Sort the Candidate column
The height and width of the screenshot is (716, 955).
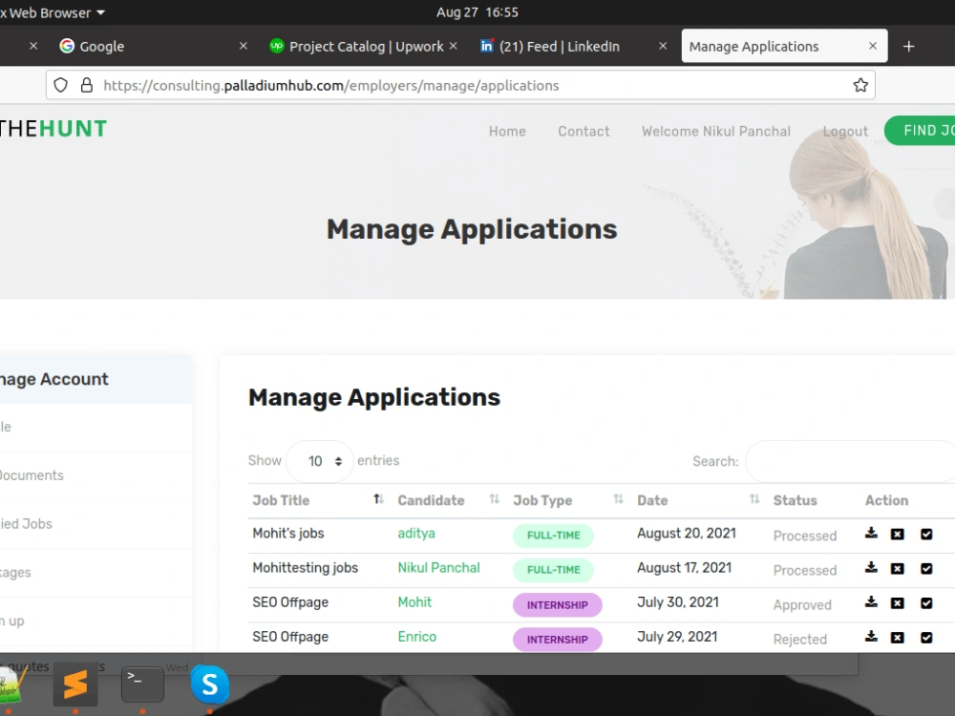495,498
